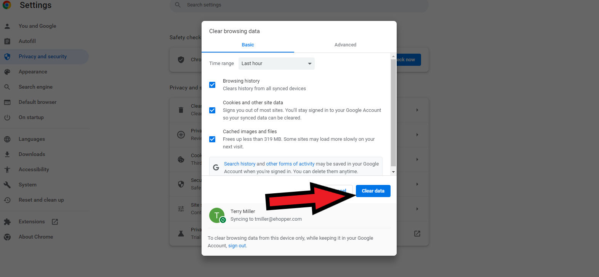
Task: Click Terry Miller's avatar with sync badge
Action: tap(217, 215)
